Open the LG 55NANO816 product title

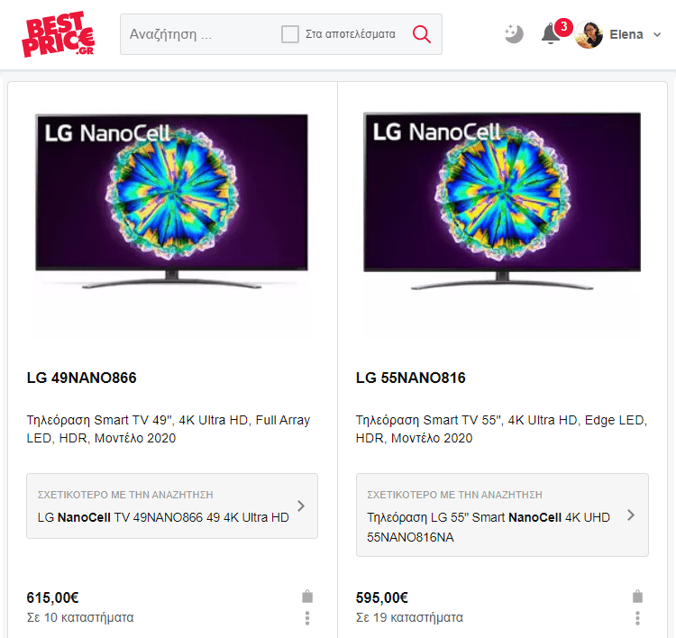[410, 378]
